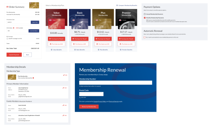The width and height of the screenshot is (212, 128).
Task: Select Monthly Membership Payments radio button
Action: 145,18
